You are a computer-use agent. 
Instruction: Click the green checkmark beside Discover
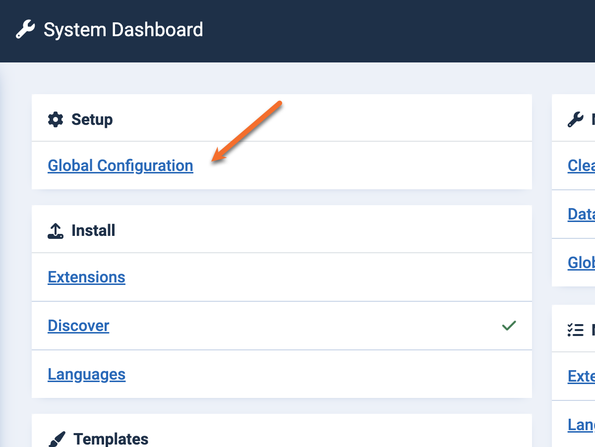point(508,326)
